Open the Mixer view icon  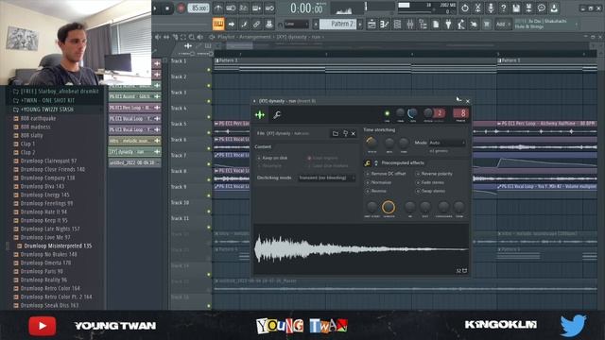[x=410, y=25]
